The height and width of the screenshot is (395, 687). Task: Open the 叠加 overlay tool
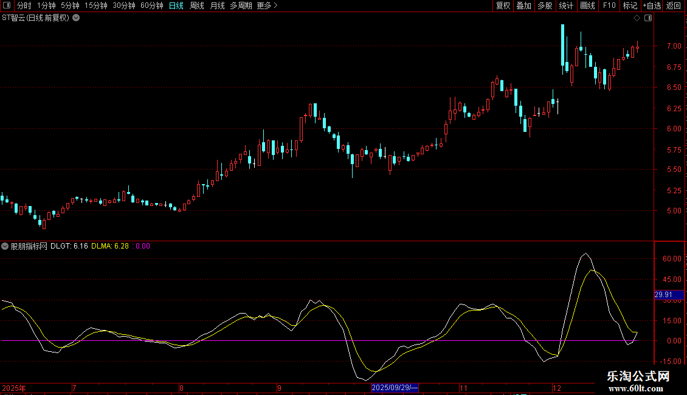523,5
